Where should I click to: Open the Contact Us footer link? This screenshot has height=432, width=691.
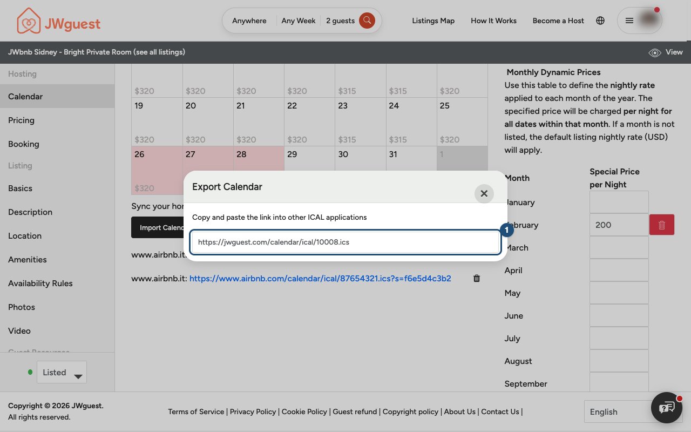click(x=500, y=411)
